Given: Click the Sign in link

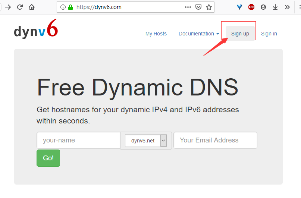Looking at the screenshot, I should click(x=269, y=34).
